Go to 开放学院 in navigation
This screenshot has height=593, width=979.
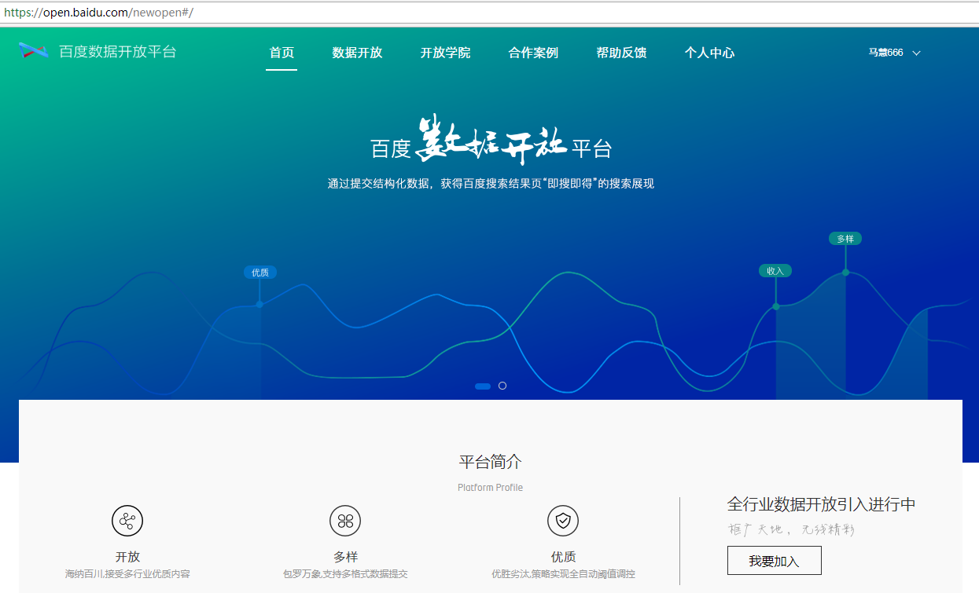point(445,53)
